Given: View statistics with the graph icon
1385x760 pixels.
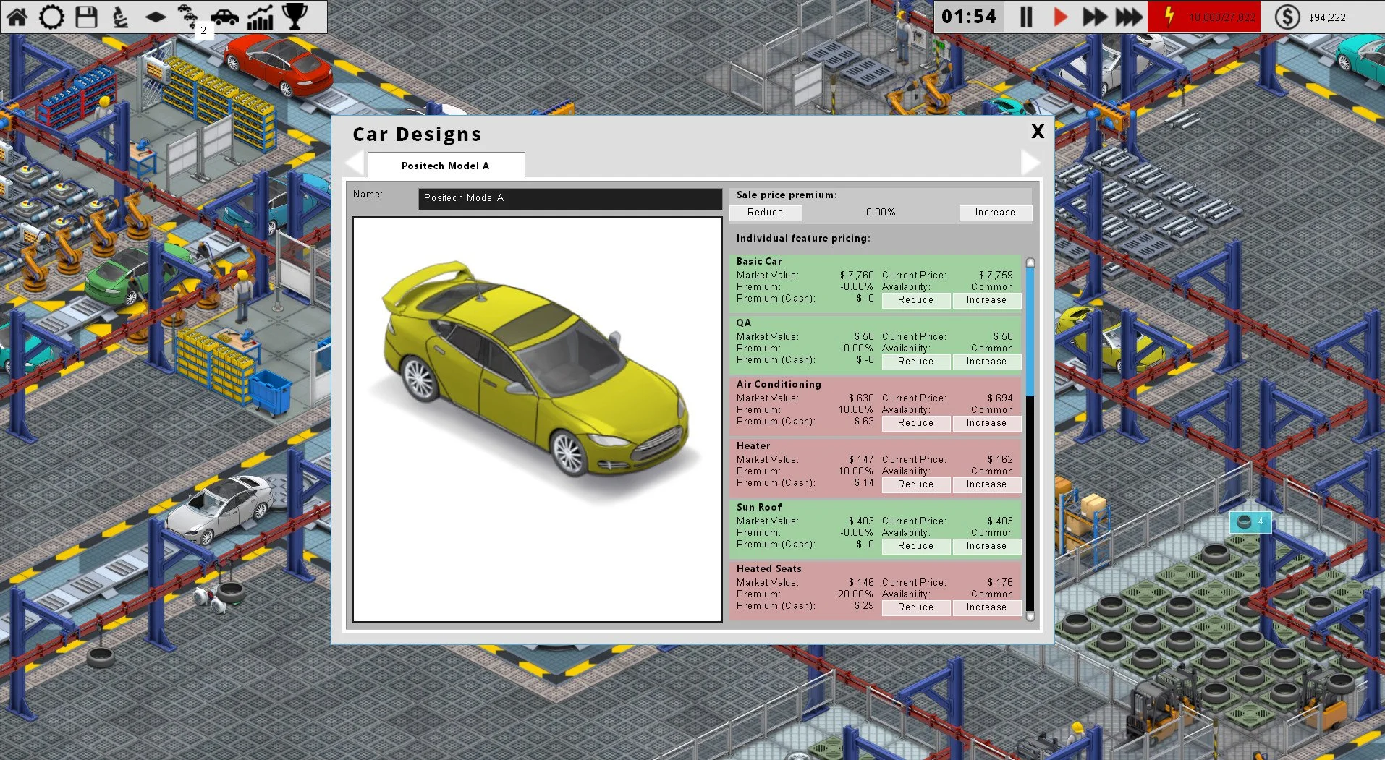Looking at the screenshot, I should 260,16.
